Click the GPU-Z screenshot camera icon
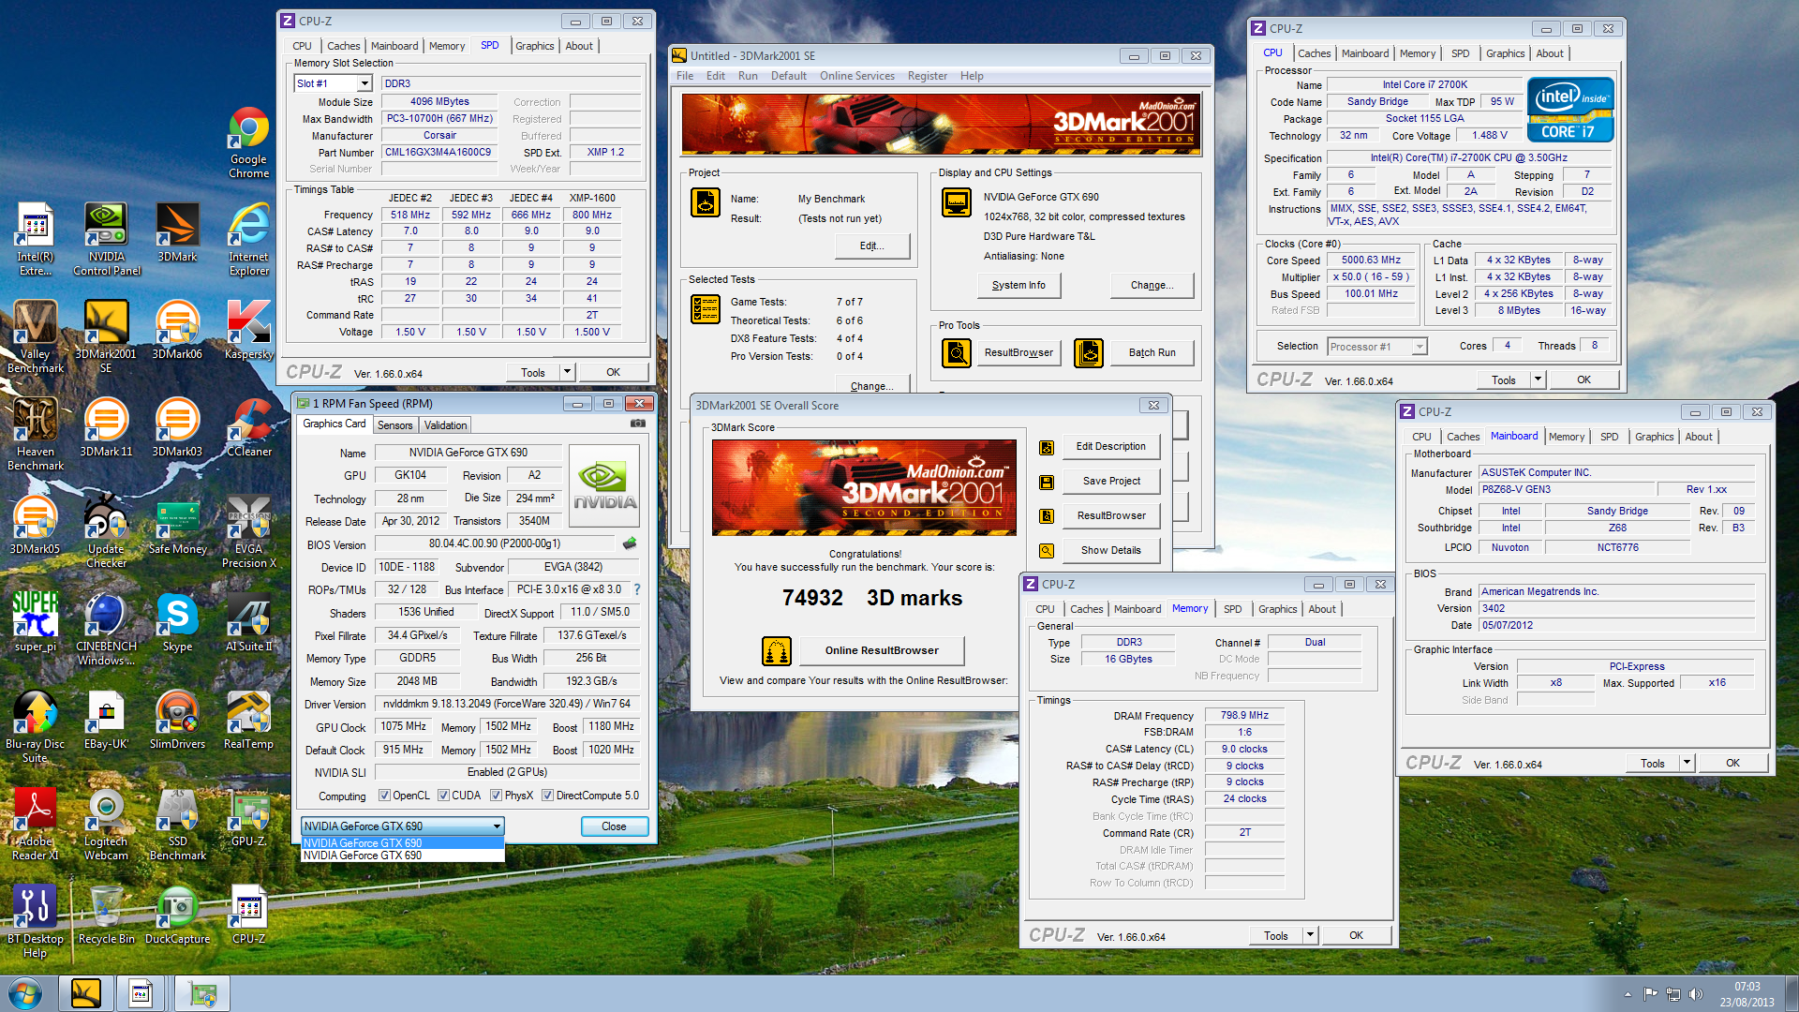 coord(638,424)
